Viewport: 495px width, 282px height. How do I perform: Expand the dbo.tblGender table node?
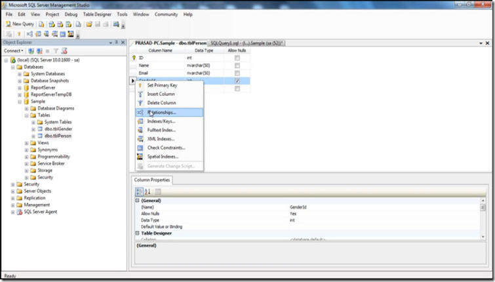(x=33, y=129)
